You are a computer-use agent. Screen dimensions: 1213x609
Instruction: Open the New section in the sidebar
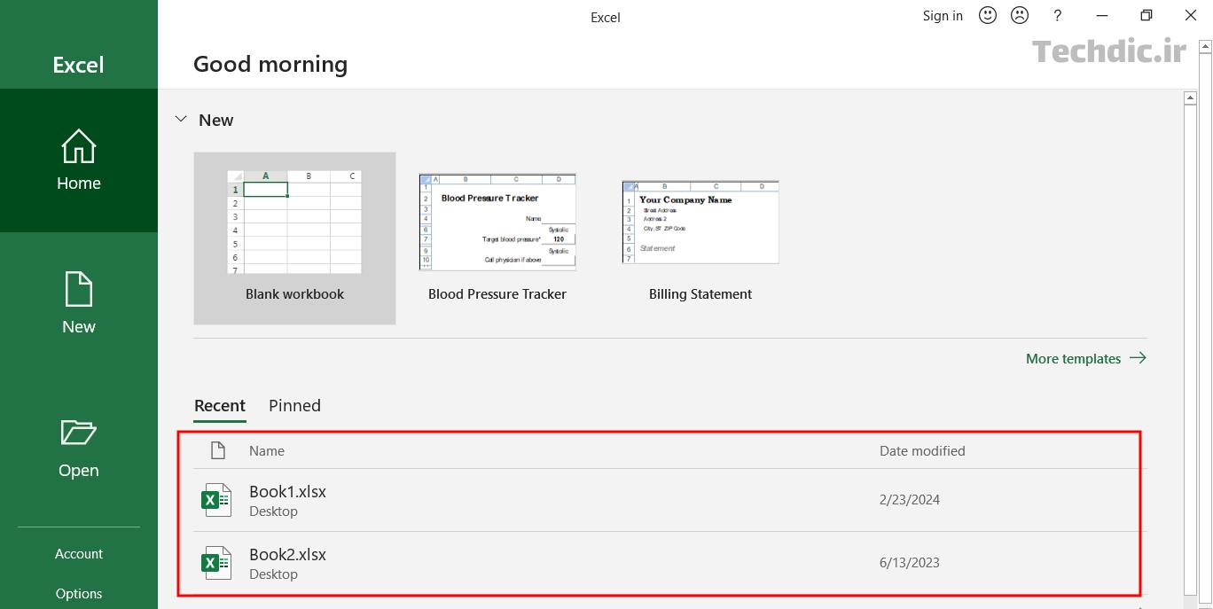(x=79, y=304)
